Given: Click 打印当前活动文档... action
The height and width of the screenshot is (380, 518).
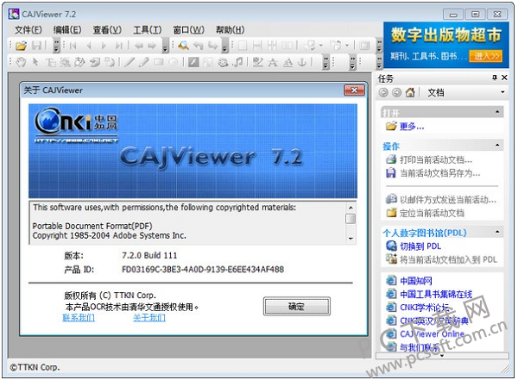Looking at the screenshot, I should tap(436, 159).
